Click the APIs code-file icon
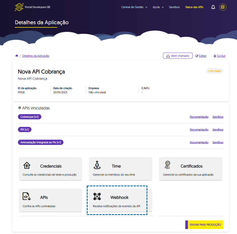This screenshot has width=237, height=234. [27, 196]
